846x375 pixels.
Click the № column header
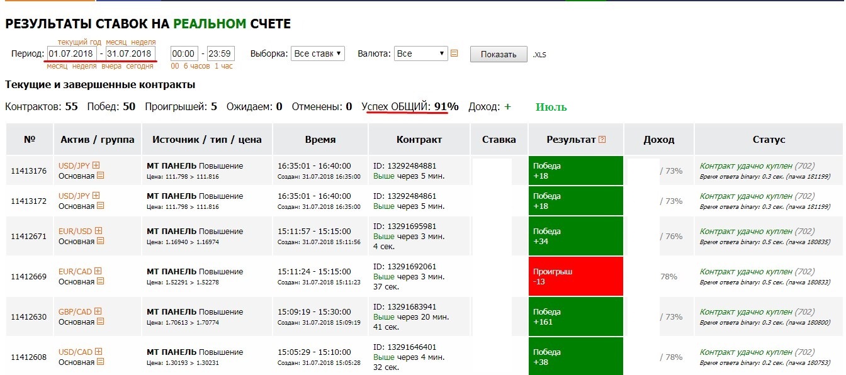point(29,140)
